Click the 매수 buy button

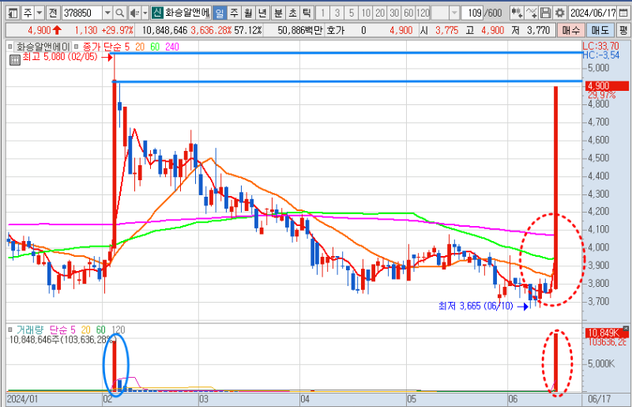click(570, 30)
